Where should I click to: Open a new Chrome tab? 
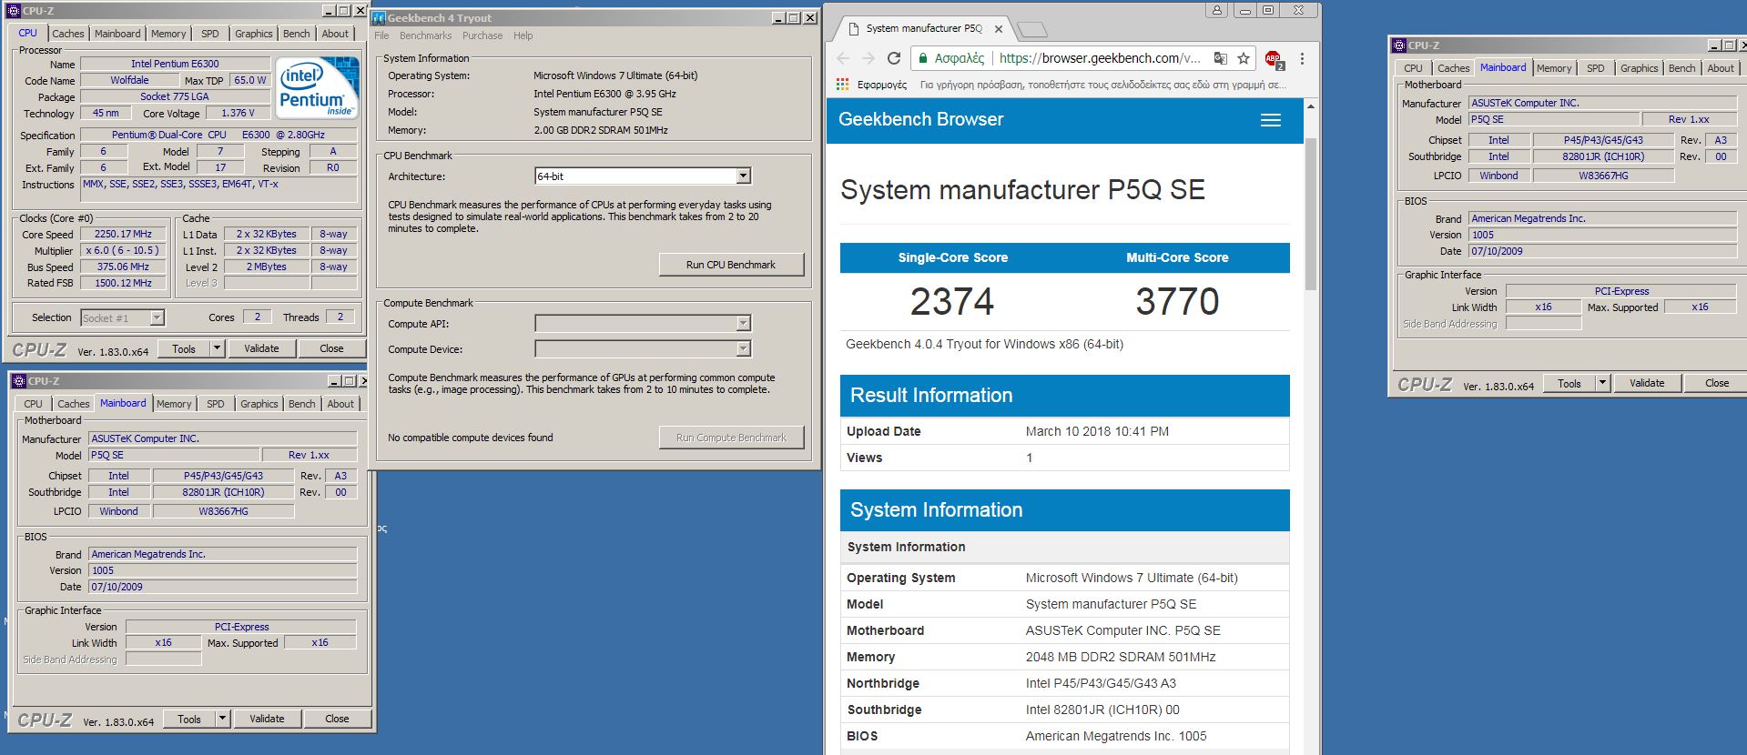coord(1032,30)
